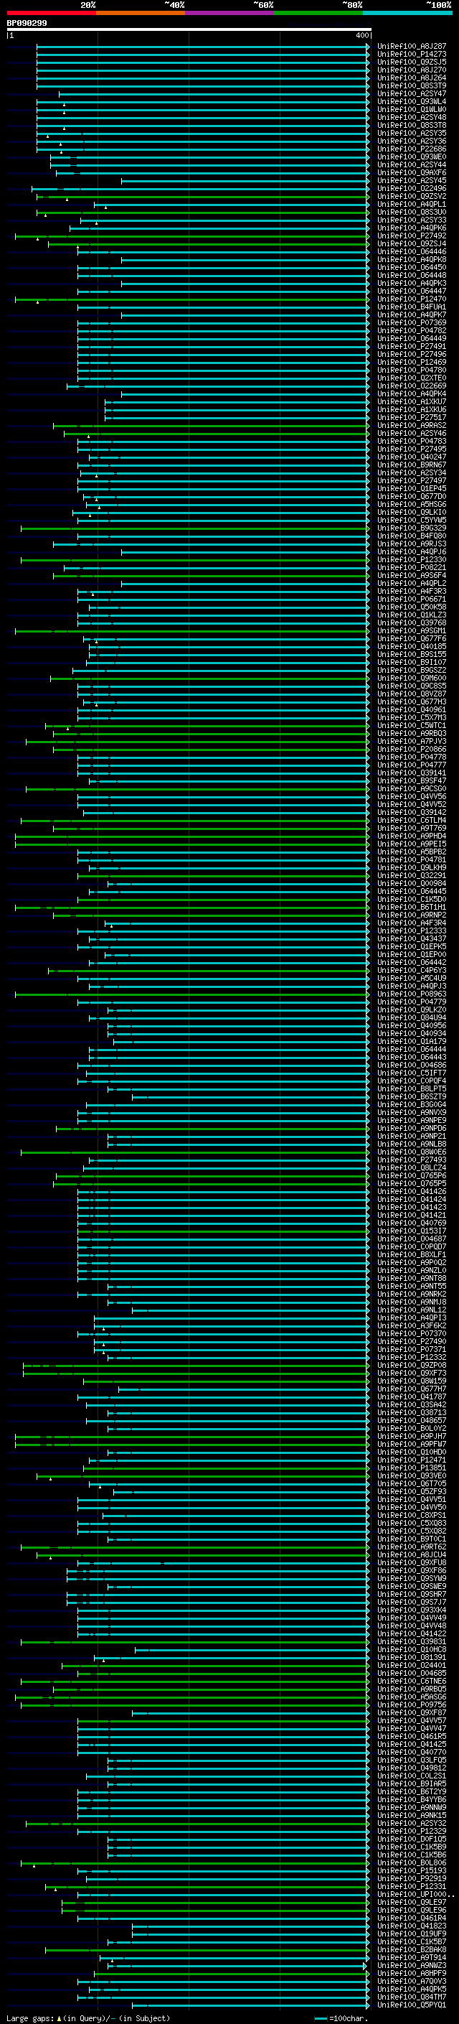
Task: Click the UniRef100_P27492 hit label
Action: (x=412, y=235)
